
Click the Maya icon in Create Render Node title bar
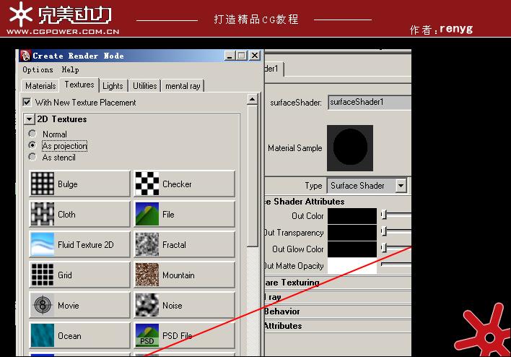click(x=25, y=56)
